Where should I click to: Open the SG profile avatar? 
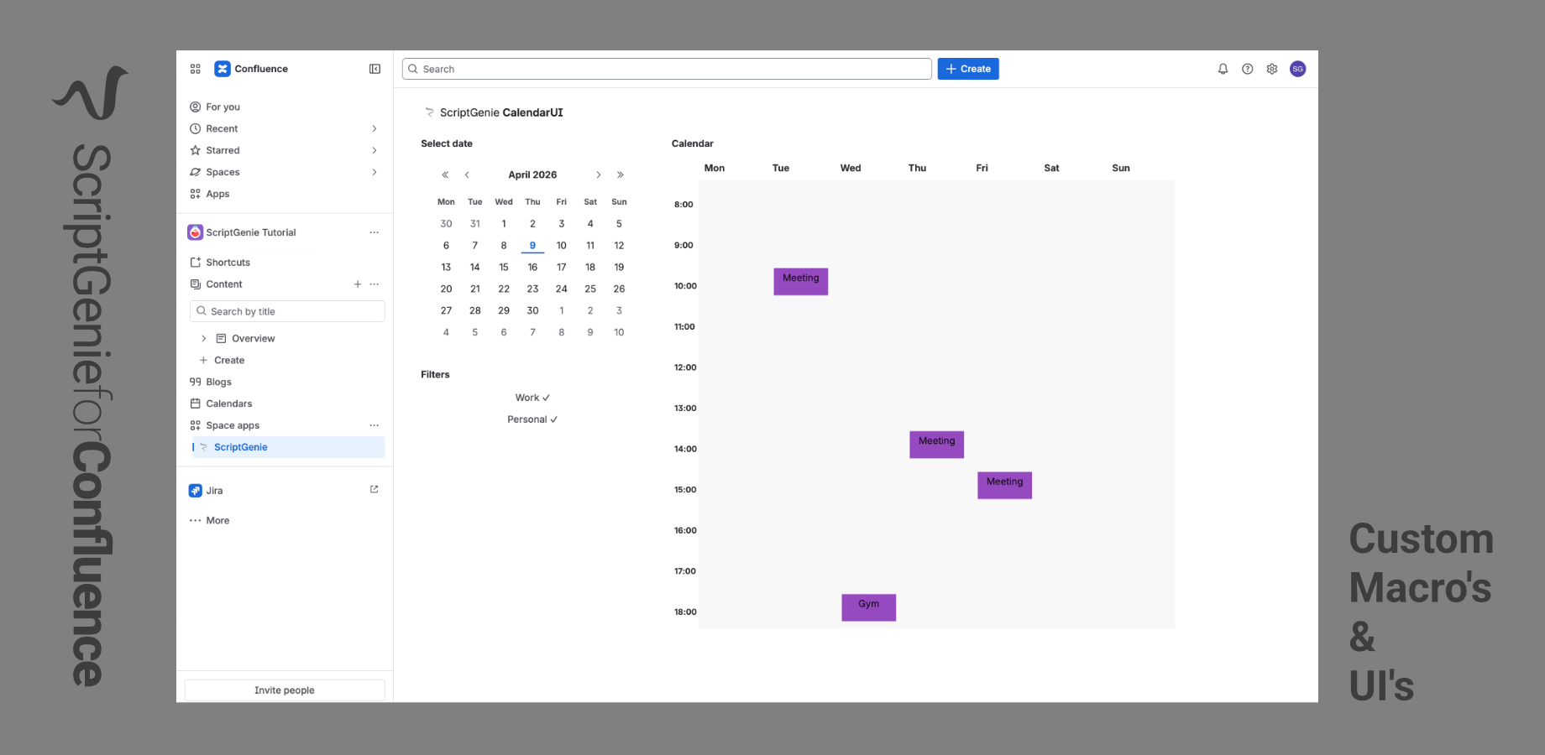(x=1298, y=69)
